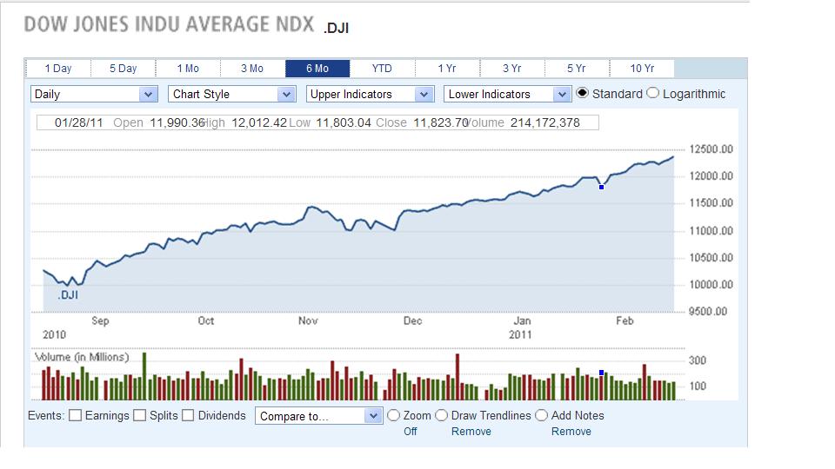Expand the Chart Style dropdown

click(x=232, y=94)
